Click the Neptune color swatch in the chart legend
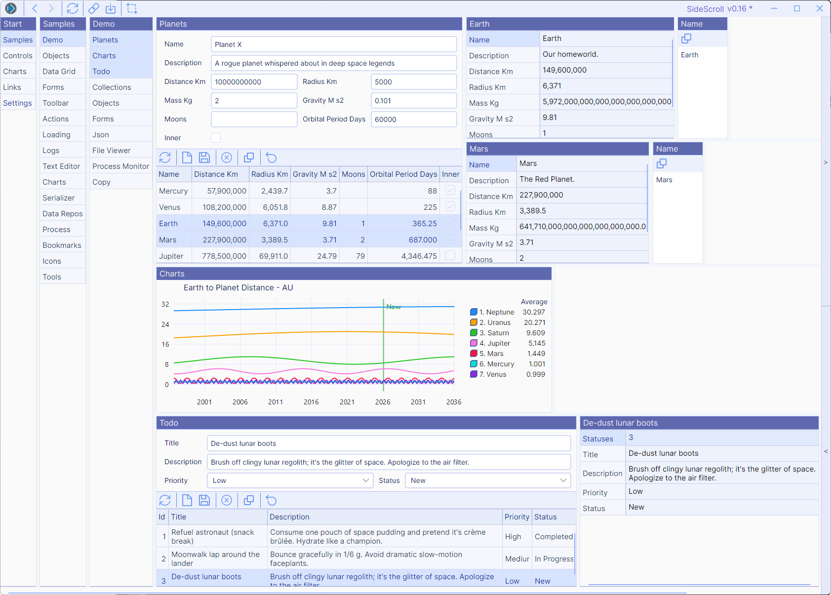 pos(473,312)
